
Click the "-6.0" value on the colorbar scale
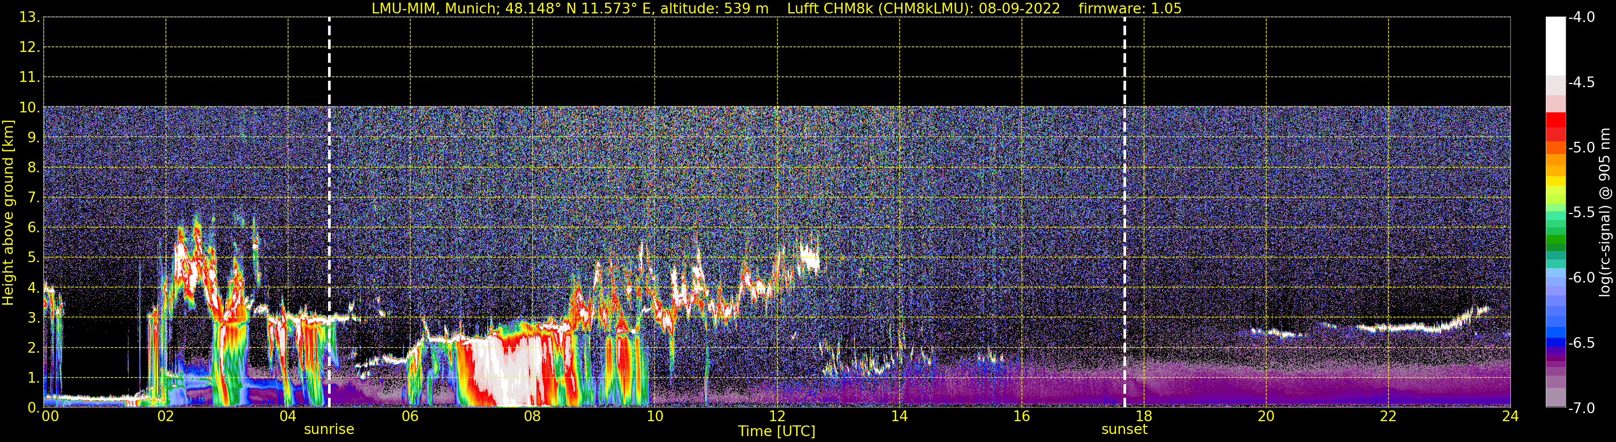[1581, 277]
